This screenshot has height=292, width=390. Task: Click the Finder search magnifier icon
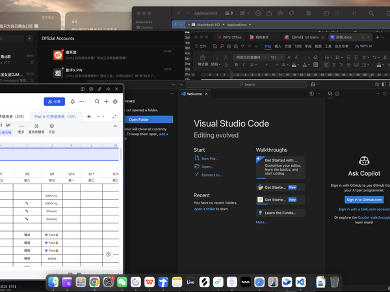coord(371,13)
